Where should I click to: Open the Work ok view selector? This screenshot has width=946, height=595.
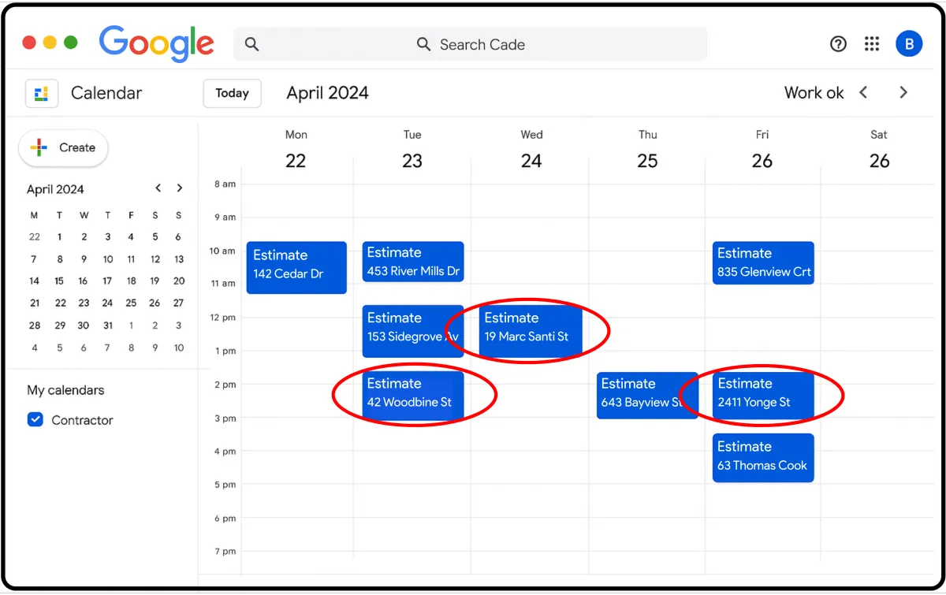[814, 93]
